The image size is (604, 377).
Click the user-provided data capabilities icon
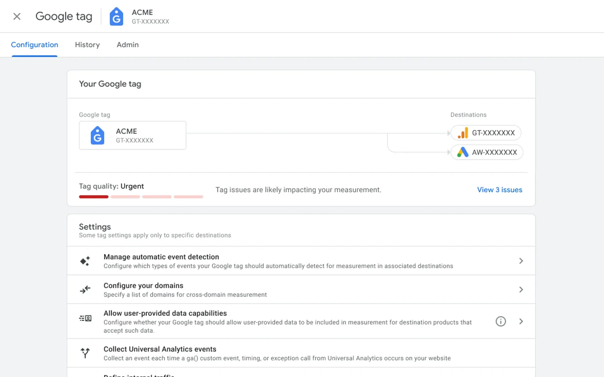[x=85, y=318]
